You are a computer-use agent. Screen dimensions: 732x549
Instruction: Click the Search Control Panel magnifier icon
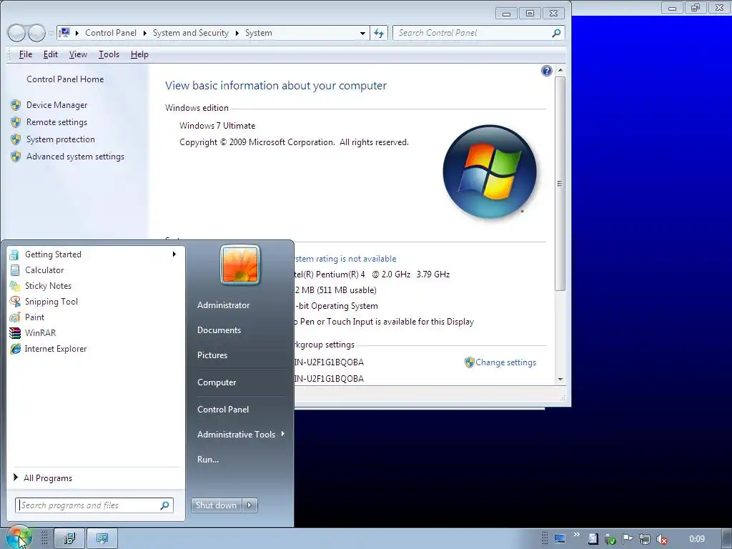click(556, 33)
